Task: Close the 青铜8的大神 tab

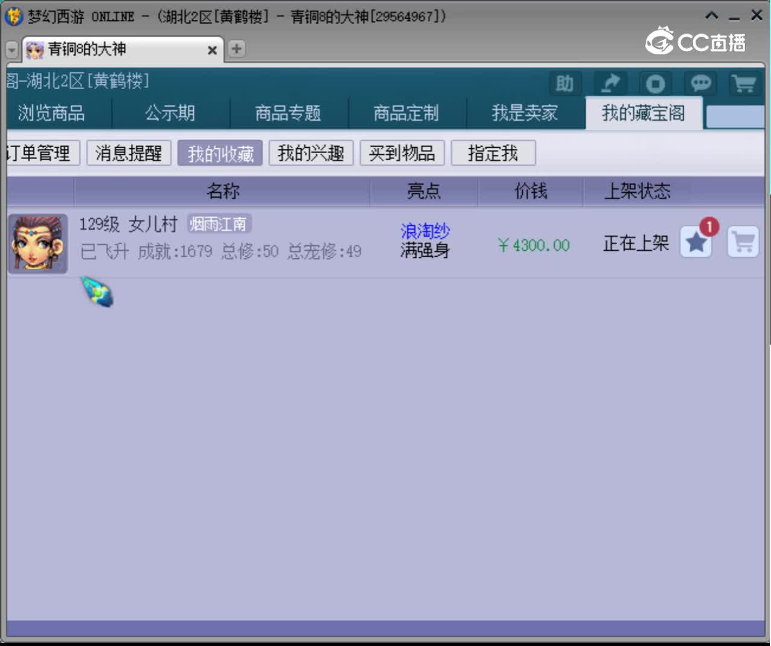Action: click(212, 50)
